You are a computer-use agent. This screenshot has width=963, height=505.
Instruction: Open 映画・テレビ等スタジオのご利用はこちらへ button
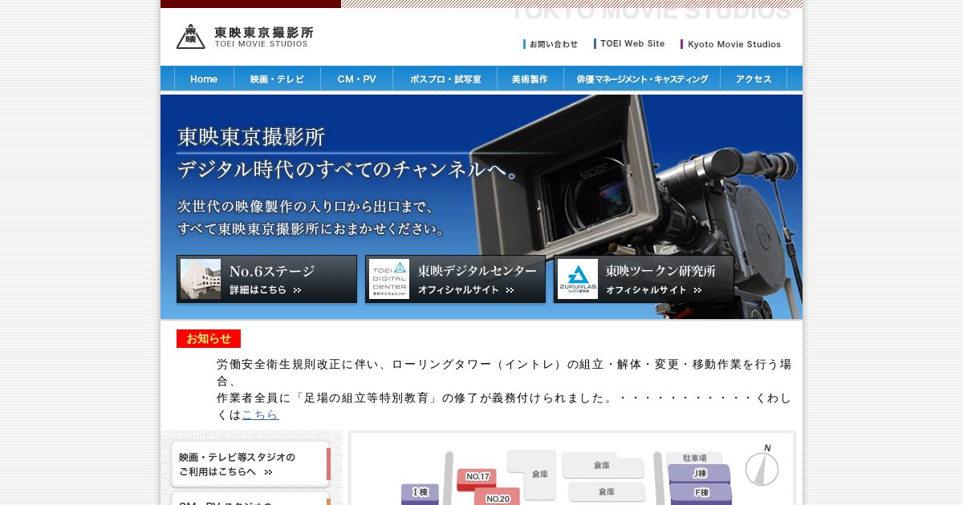250,464
